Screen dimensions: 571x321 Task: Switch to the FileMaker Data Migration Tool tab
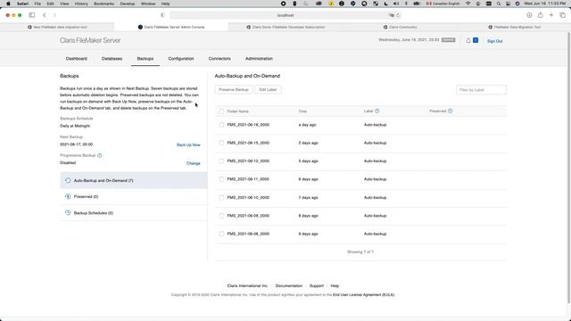tap(514, 27)
